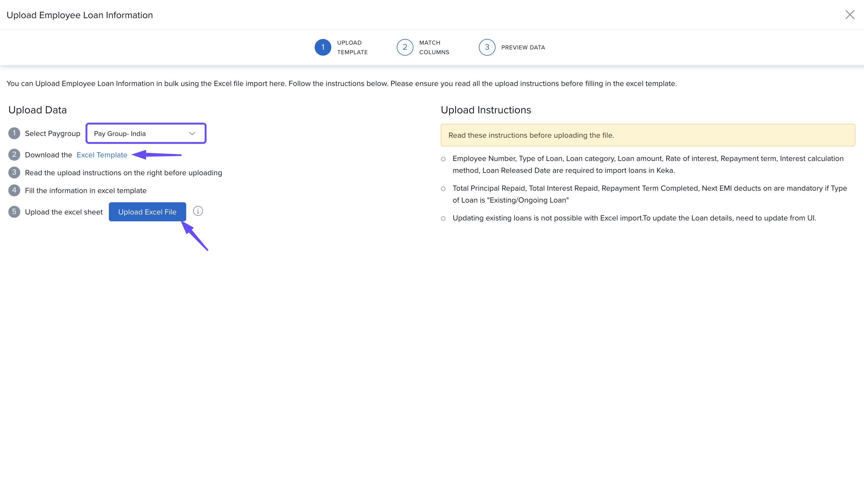Click the yellow 'Read these instructions' banner
Image resolution: width=864 pixels, height=495 pixels.
[647, 135]
